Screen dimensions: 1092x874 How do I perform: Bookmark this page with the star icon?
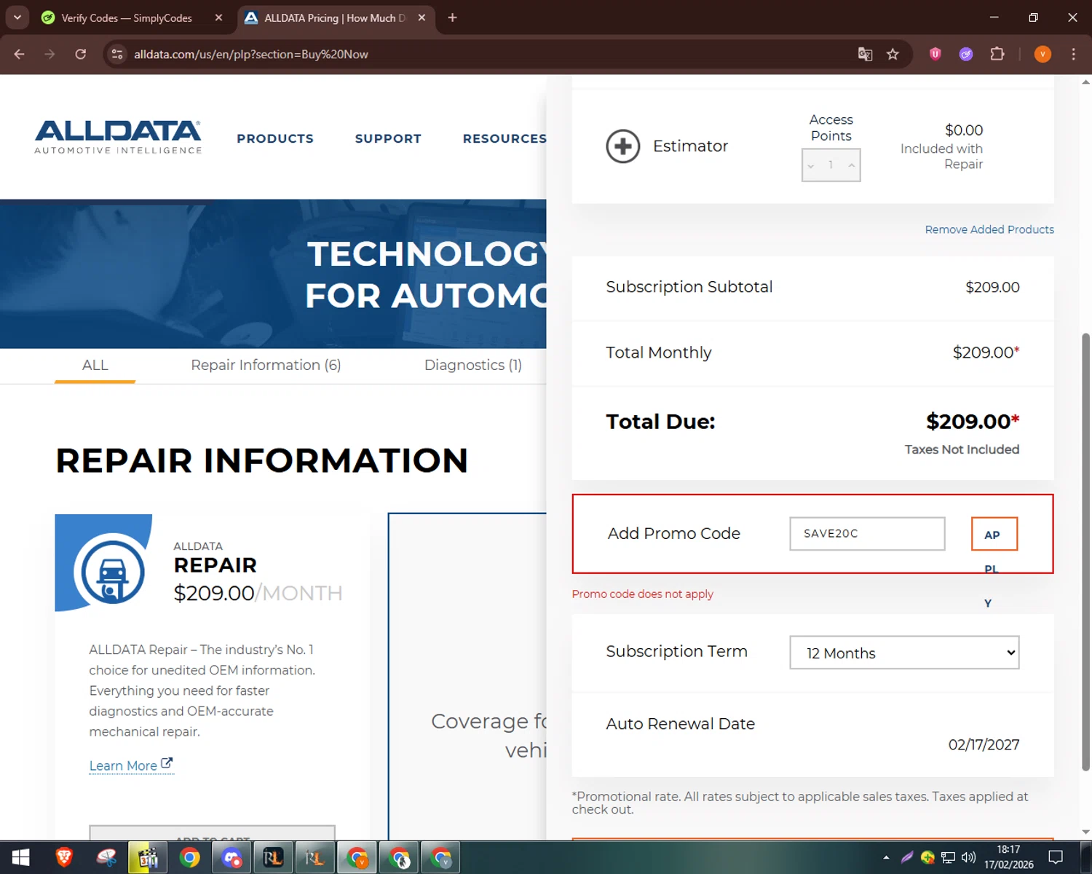[x=893, y=54]
